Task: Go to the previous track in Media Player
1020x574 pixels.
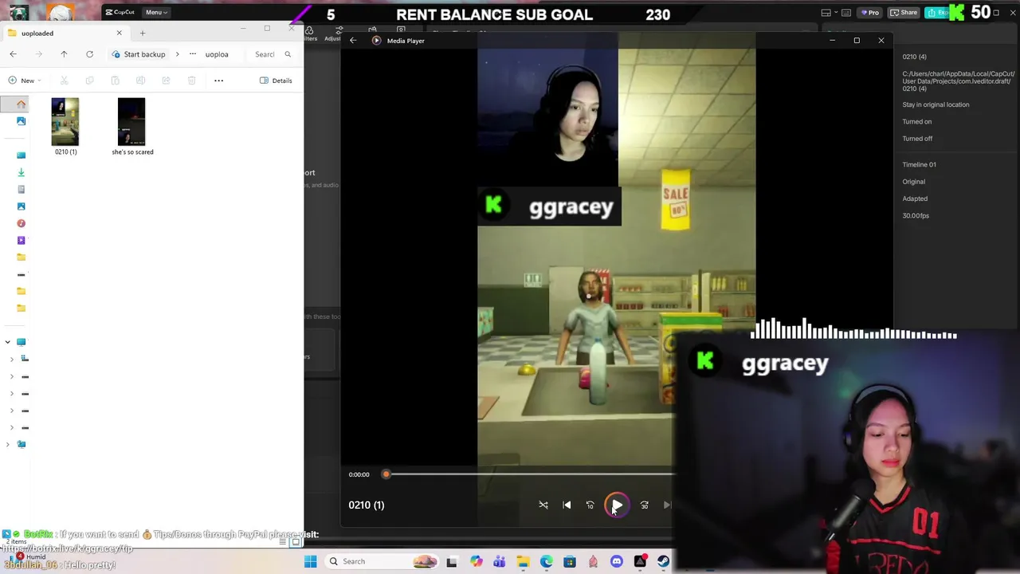Action: [567, 505]
